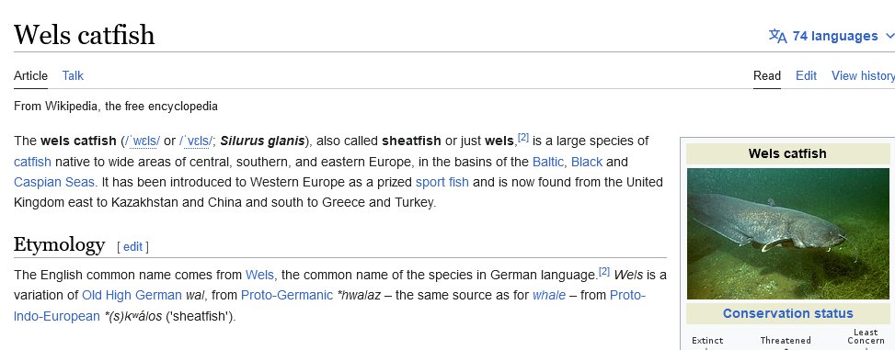Expand the 74 languages dropdown chevron
The height and width of the screenshot is (350, 895).
click(x=889, y=36)
